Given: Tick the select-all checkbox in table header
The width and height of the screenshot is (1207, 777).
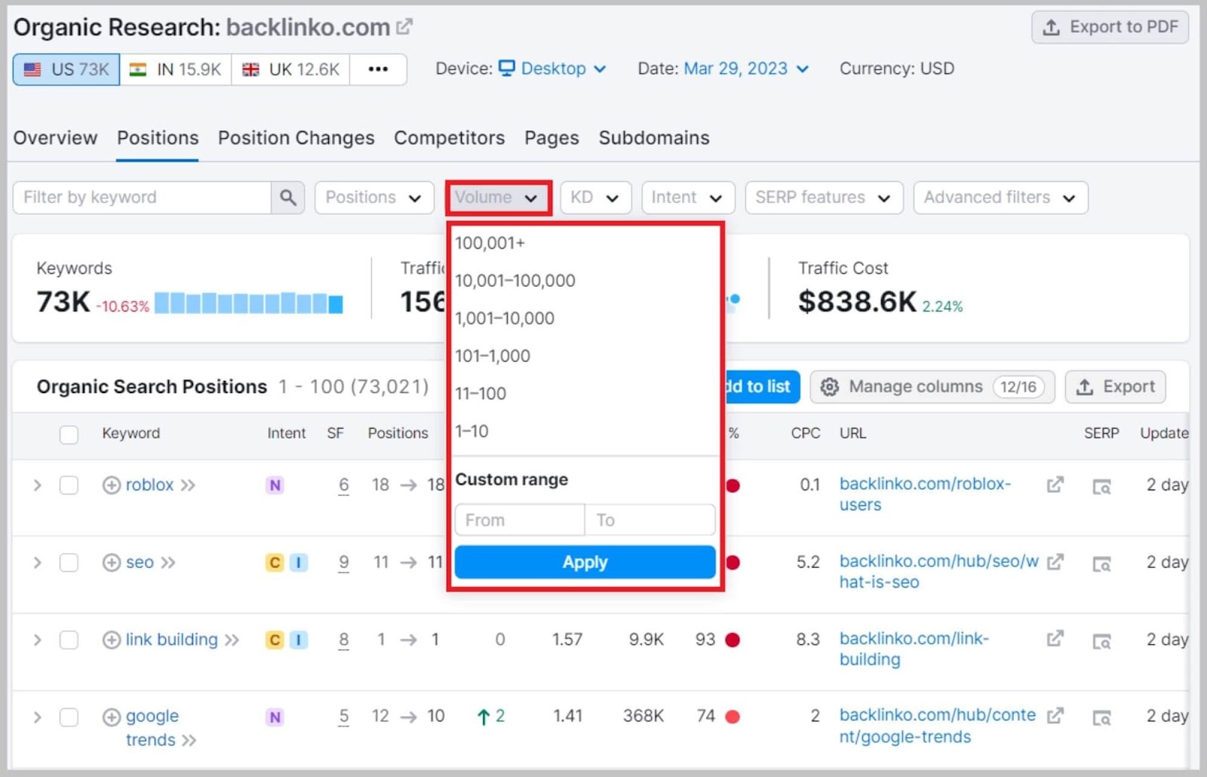Looking at the screenshot, I should [x=69, y=435].
